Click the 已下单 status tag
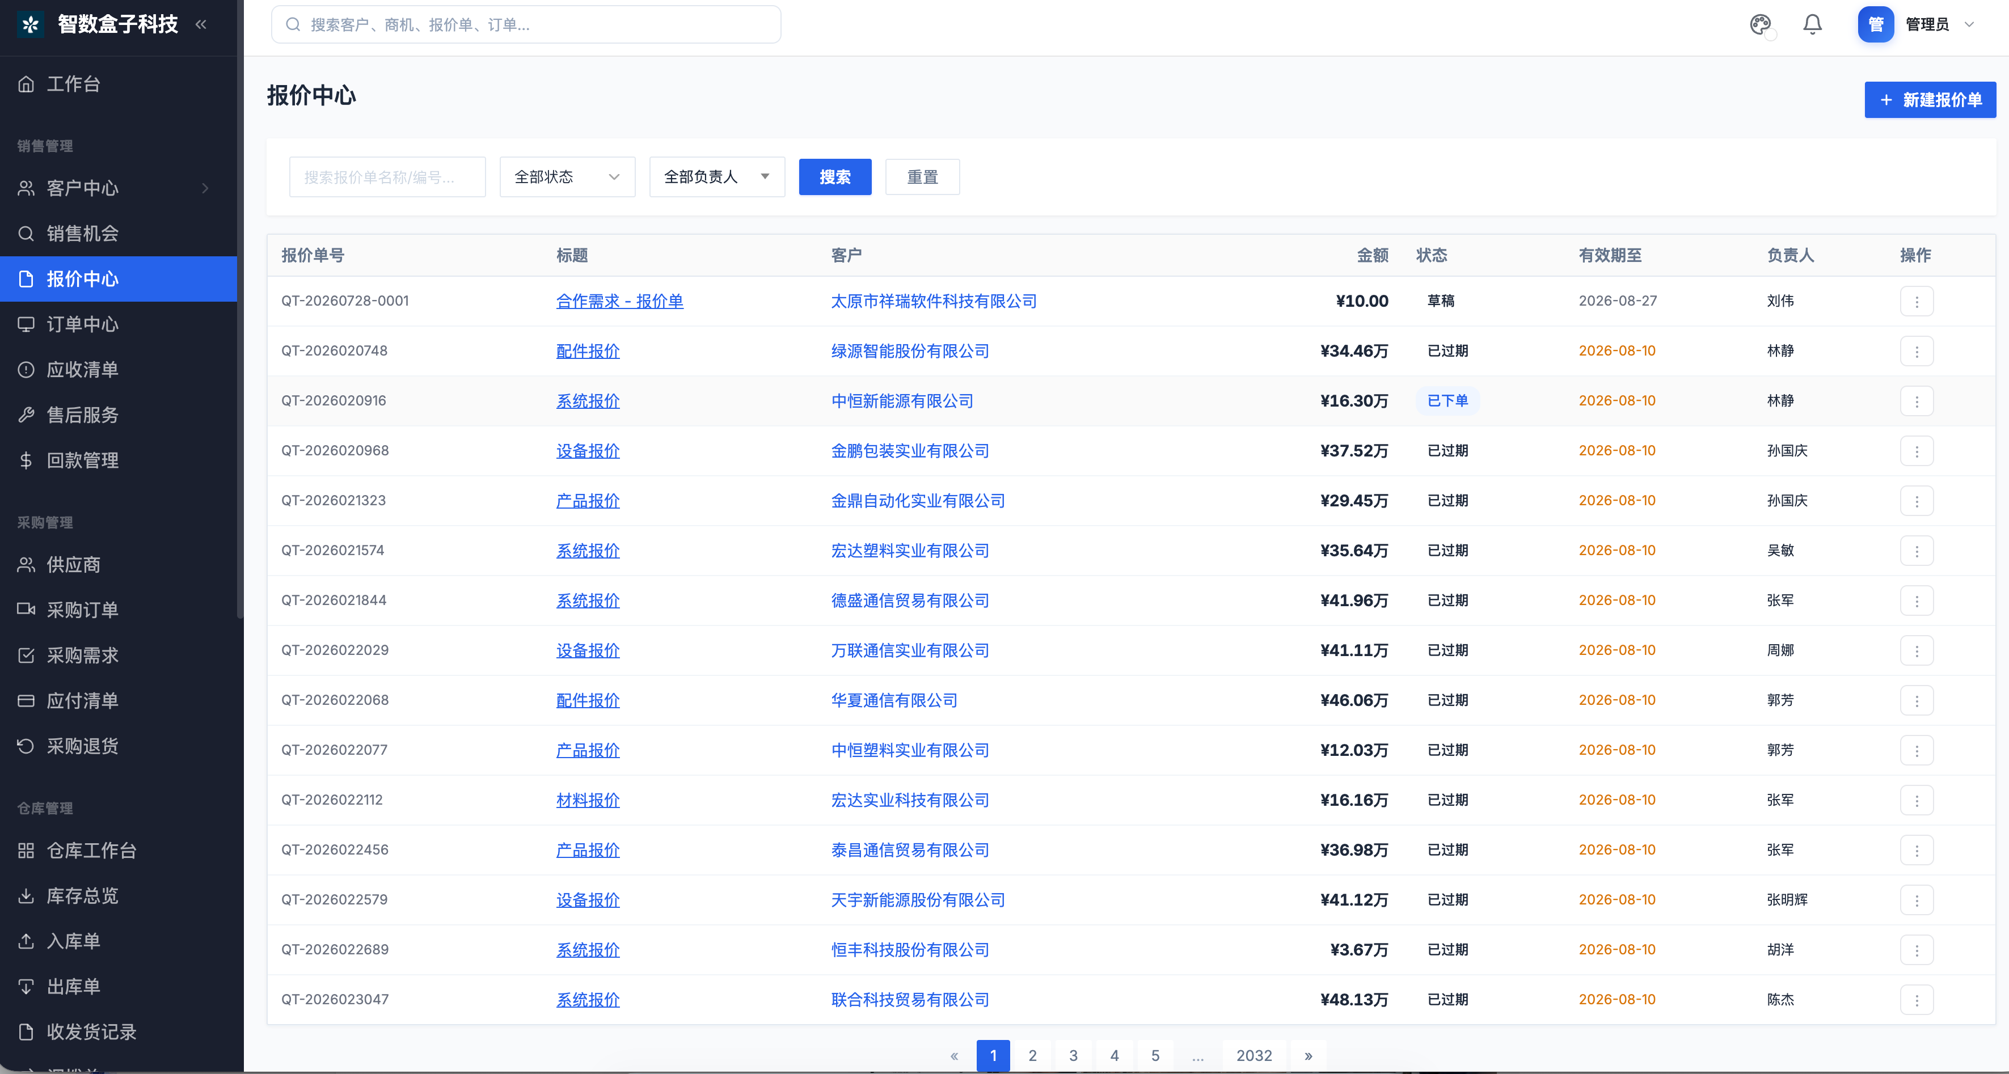The image size is (2009, 1074). tap(1447, 401)
